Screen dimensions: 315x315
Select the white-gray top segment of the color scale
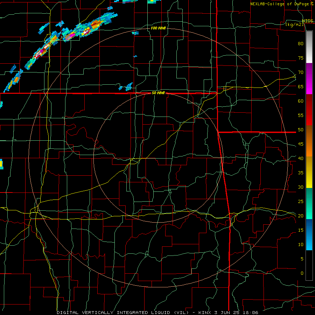click(x=309, y=47)
